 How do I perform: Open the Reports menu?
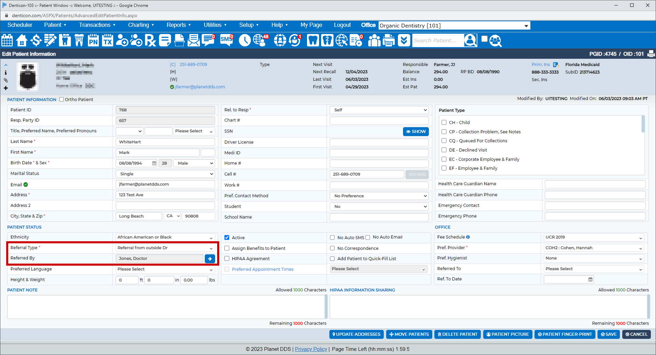179,25
